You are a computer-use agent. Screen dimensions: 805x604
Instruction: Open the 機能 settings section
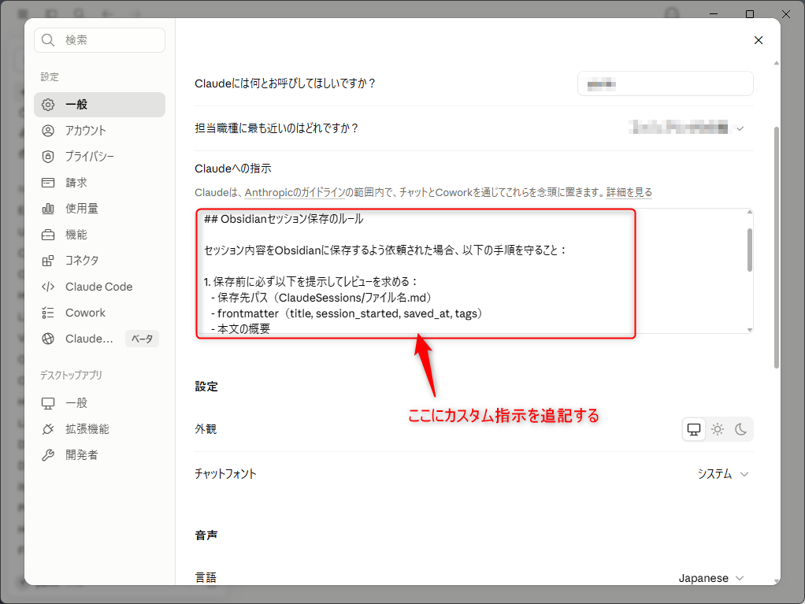pyautogui.click(x=99, y=235)
